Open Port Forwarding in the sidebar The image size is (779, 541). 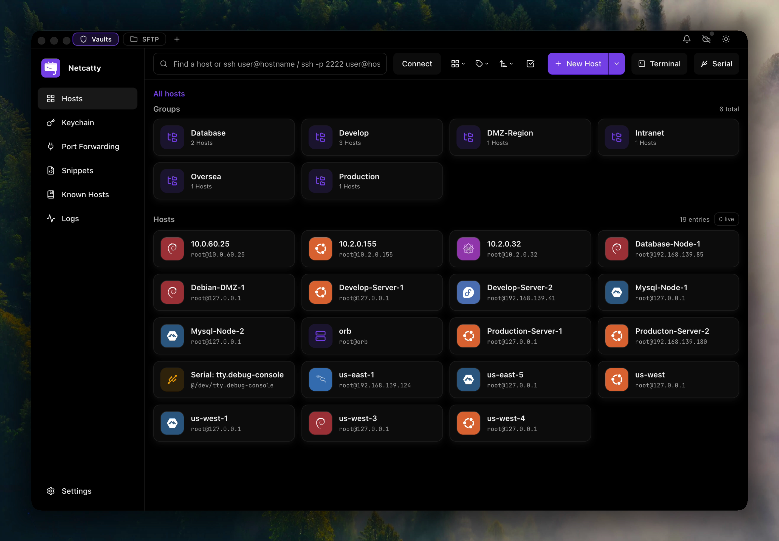point(90,147)
